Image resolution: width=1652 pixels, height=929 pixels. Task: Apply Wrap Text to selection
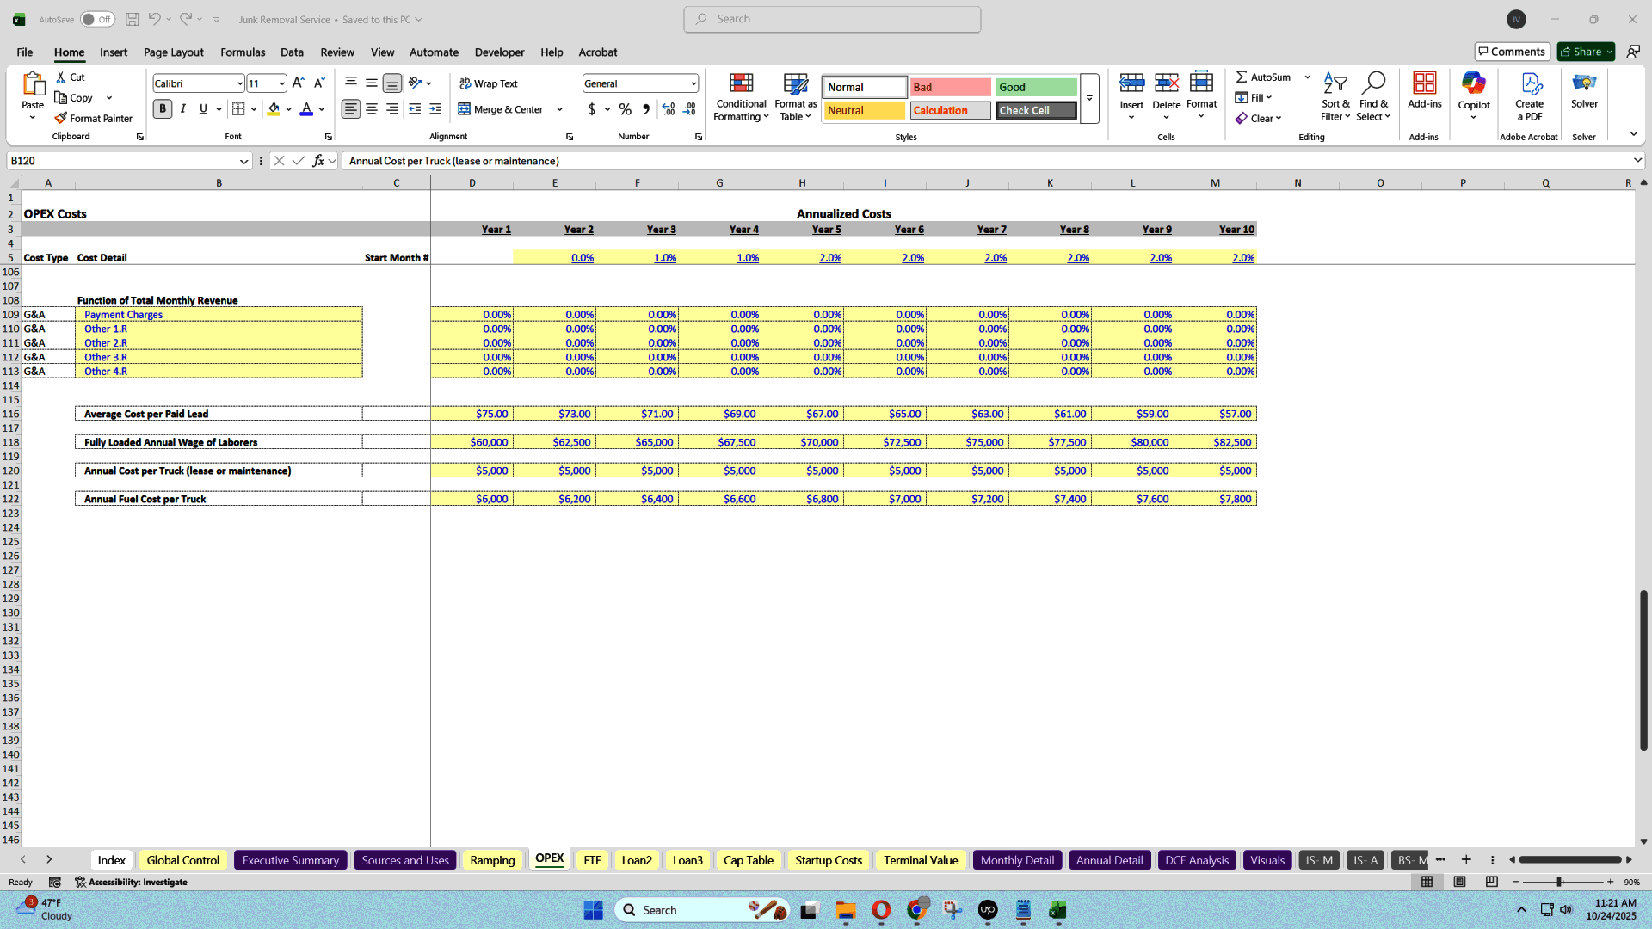(489, 83)
